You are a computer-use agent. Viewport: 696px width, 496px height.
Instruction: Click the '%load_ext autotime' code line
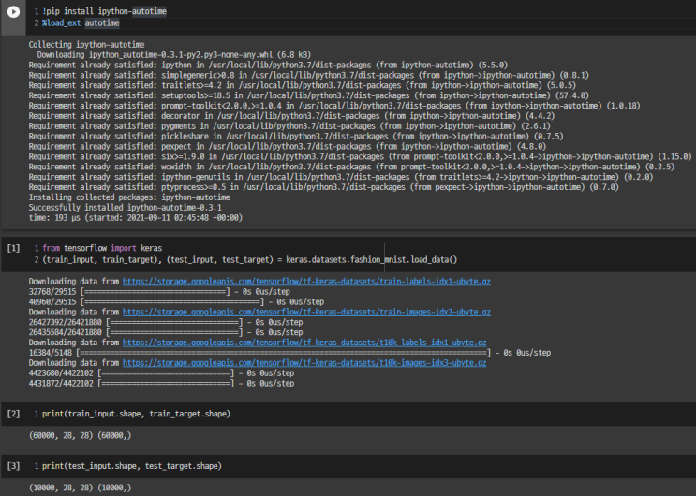coord(81,23)
